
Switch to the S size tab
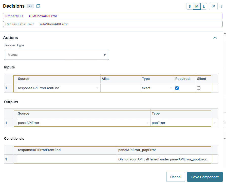tap(190, 6)
